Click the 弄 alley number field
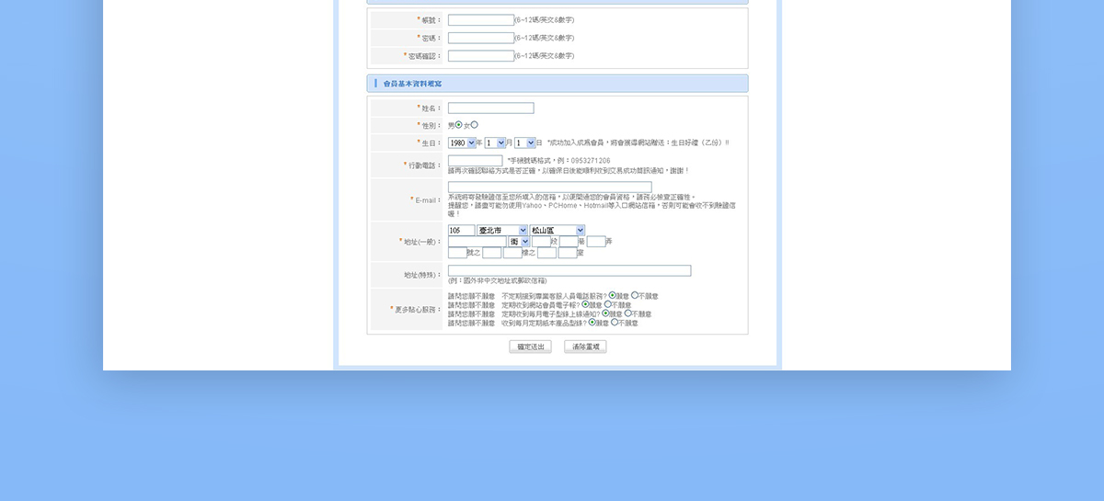Image resolution: width=1104 pixels, height=501 pixels. pos(596,242)
